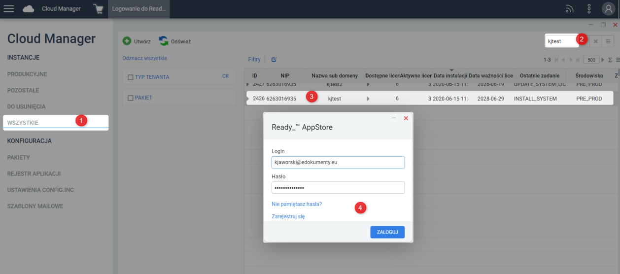Sort by Data ważności licencji column
The height and width of the screenshot is (274, 620).
click(x=490, y=76)
